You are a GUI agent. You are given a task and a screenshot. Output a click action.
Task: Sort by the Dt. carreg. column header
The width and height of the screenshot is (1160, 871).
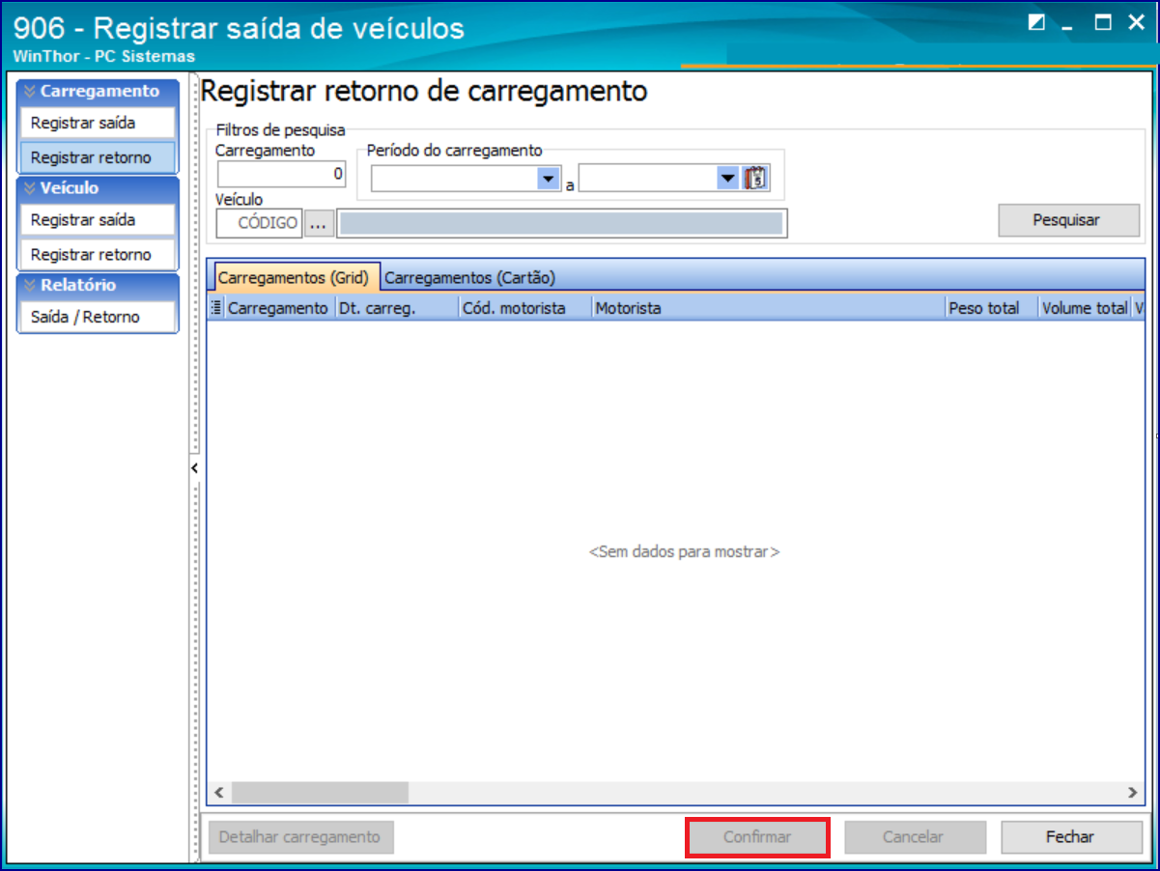395,308
